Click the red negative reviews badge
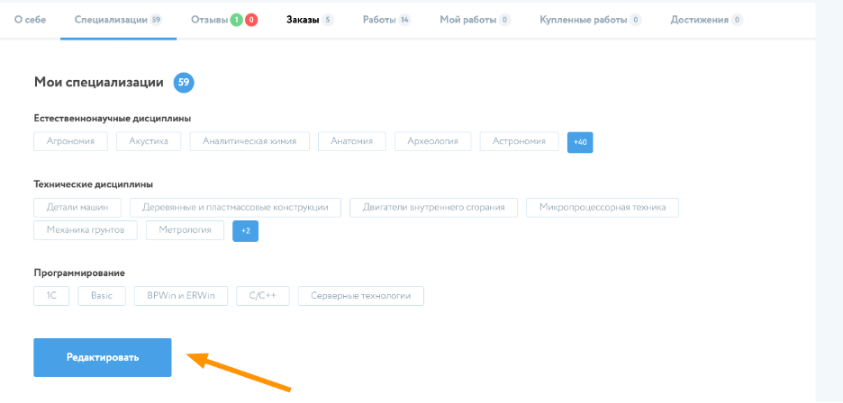Image resolution: width=843 pixels, height=403 pixels. pyautogui.click(x=251, y=20)
